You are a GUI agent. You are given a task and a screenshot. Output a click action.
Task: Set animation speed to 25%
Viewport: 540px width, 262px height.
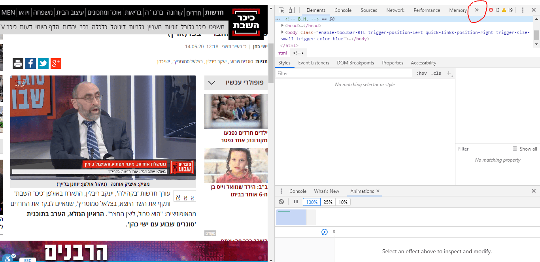pos(328,202)
